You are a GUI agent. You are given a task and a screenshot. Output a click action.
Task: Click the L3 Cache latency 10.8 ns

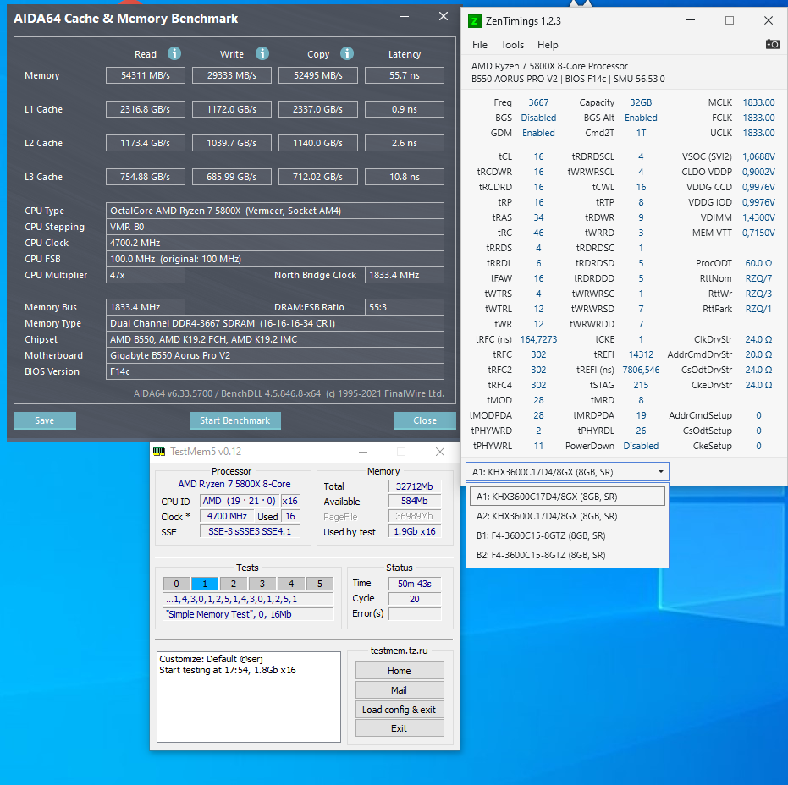click(x=405, y=177)
